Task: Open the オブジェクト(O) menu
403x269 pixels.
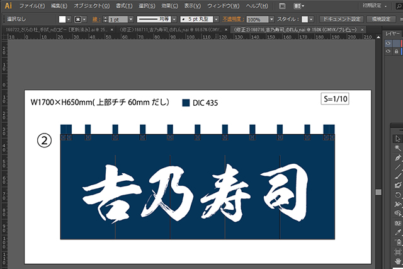Action: point(91,5)
